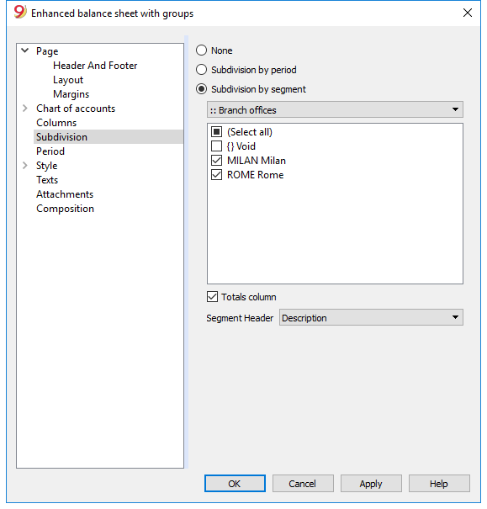
Task: Select the None radio option
Action: tap(201, 50)
